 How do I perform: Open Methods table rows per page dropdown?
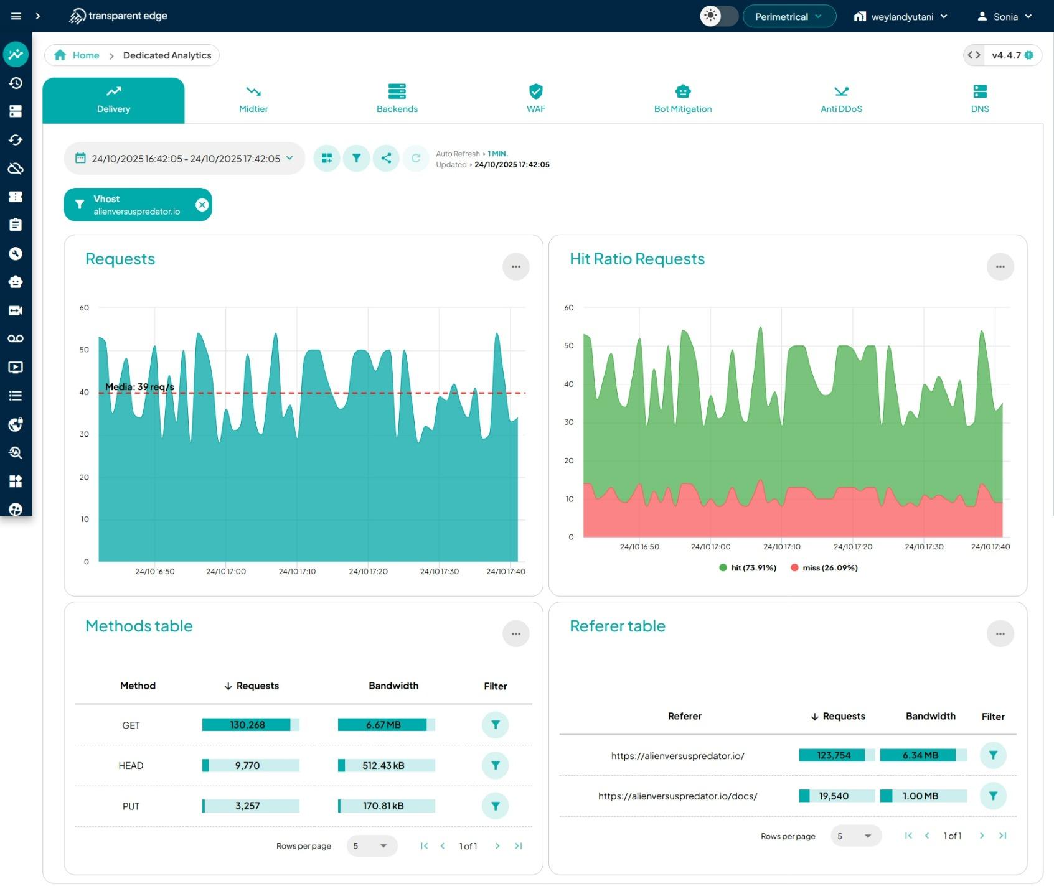pos(371,846)
